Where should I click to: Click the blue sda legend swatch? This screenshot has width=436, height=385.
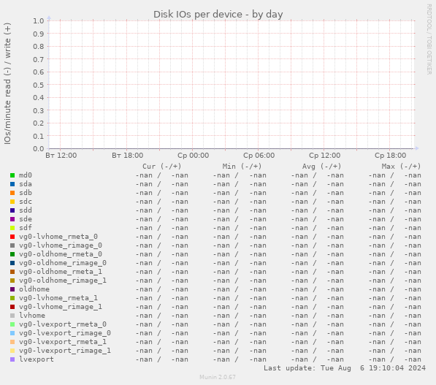coord(12,184)
